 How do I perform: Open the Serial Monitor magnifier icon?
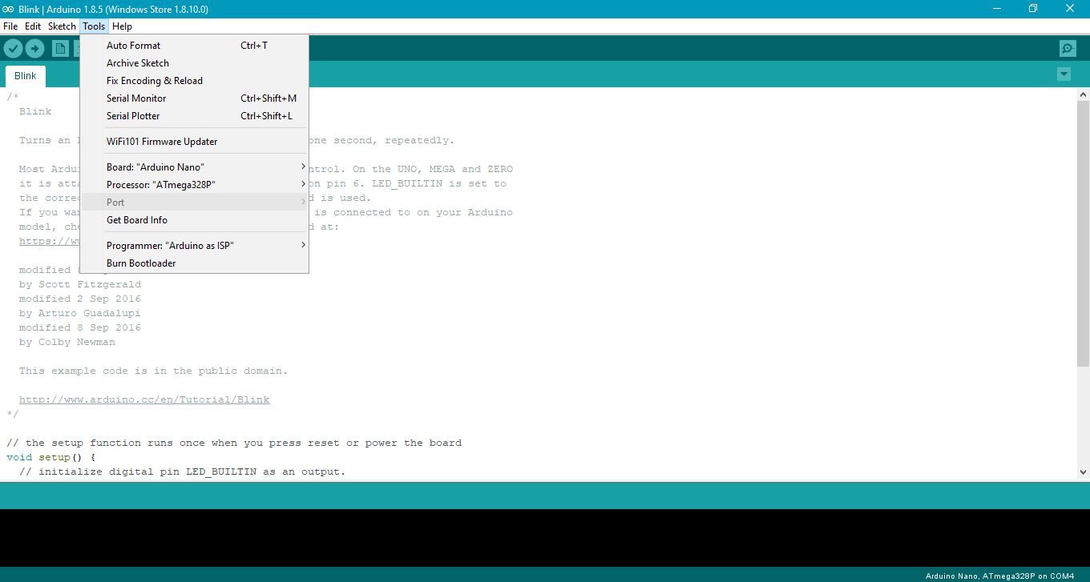pos(1067,48)
